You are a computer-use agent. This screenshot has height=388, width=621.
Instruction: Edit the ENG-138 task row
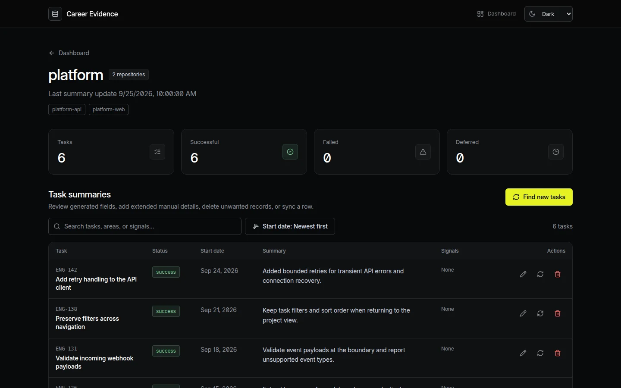click(523, 313)
